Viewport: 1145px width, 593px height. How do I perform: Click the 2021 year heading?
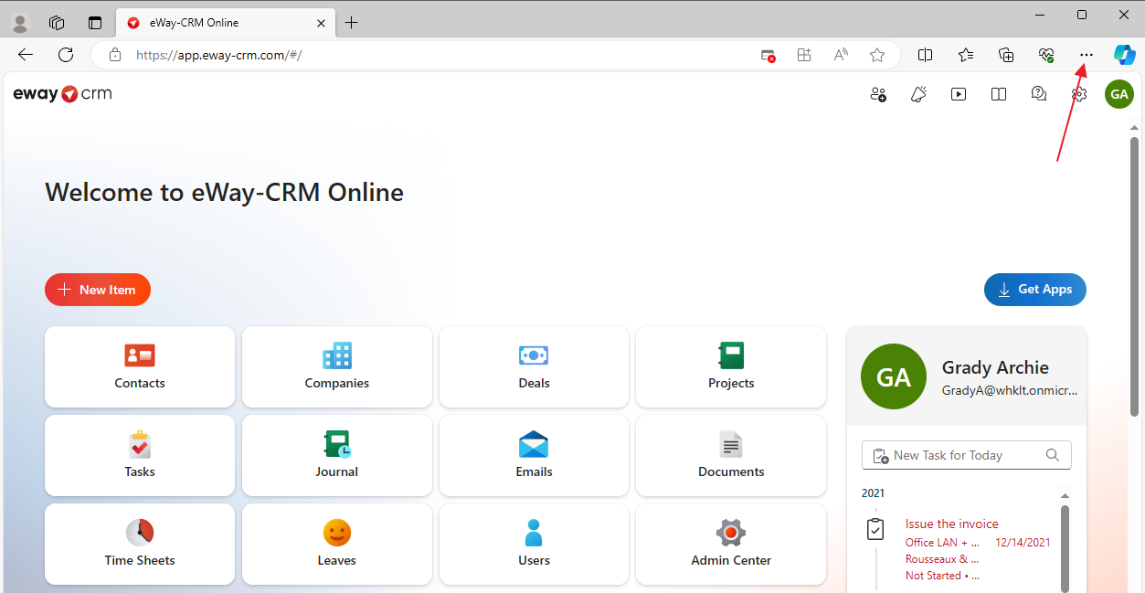pos(873,493)
